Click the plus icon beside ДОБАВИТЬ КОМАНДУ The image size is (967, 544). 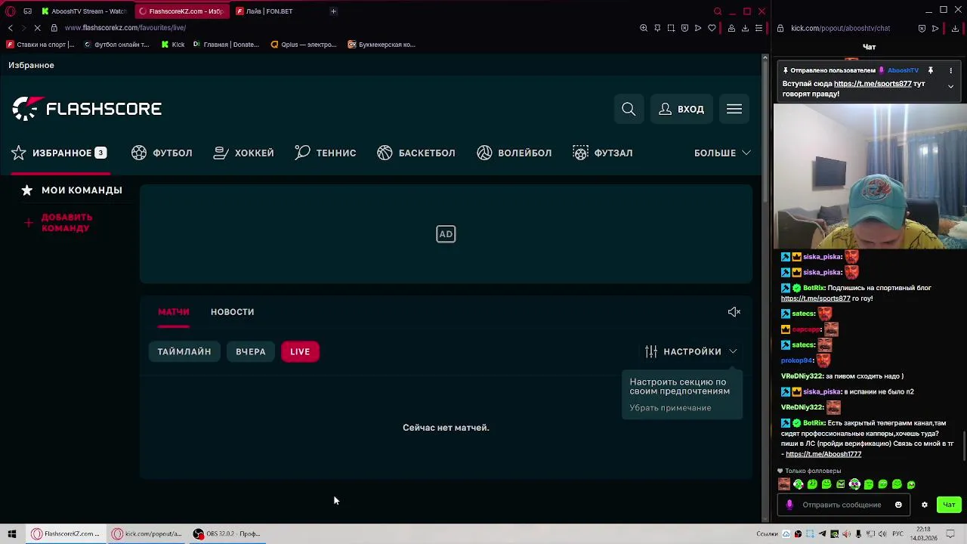click(x=28, y=223)
